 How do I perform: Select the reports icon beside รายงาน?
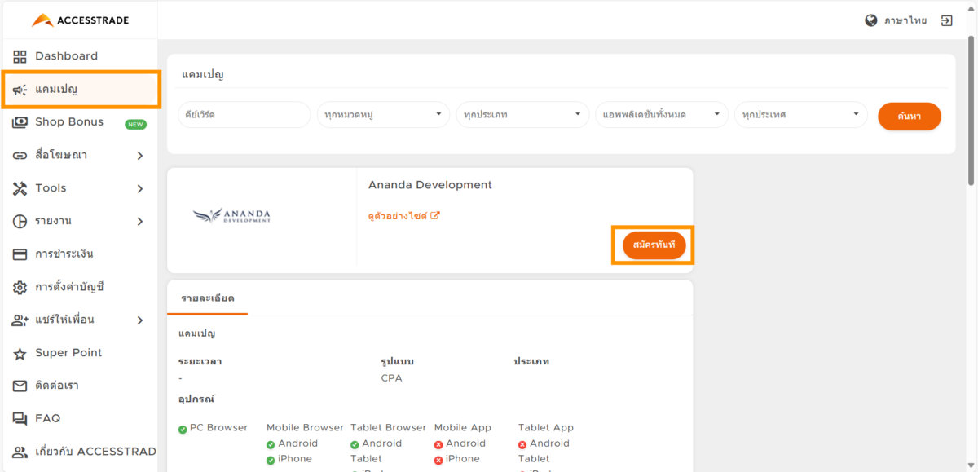pos(20,221)
